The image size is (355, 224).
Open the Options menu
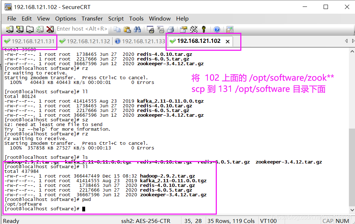(x=65, y=18)
